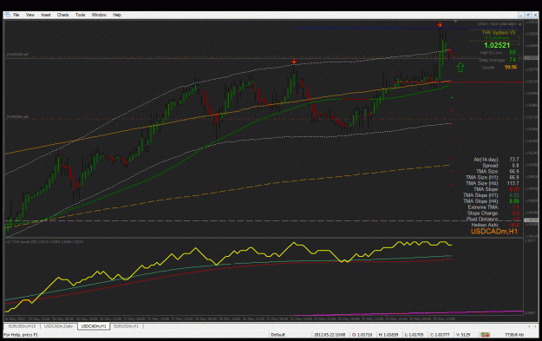Screen dimensions: 542x341
Task: Click the Extreme TMA info label
Action: (483, 207)
